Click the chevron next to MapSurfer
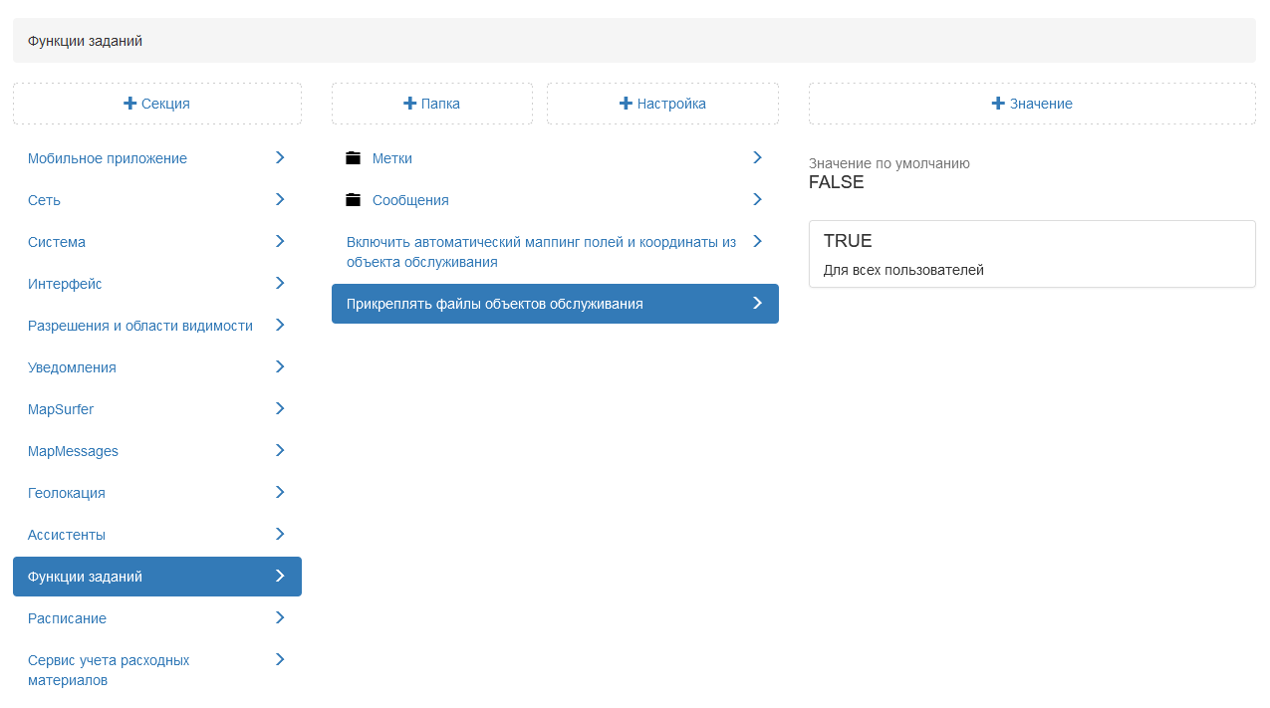The image size is (1270, 708). coord(280,408)
